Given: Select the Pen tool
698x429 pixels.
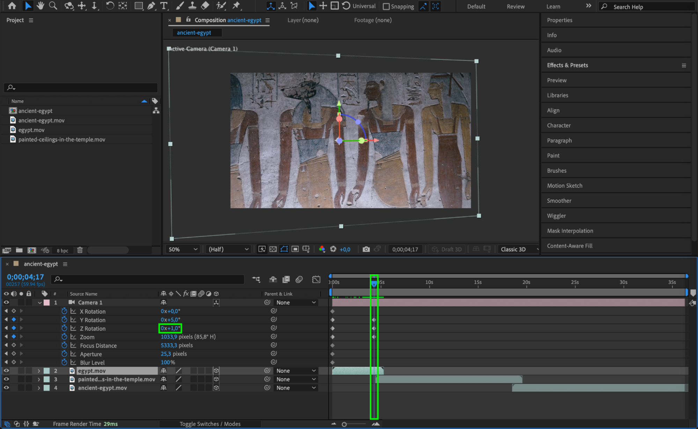Looking at the screenshot, I should tap(151, 6).
